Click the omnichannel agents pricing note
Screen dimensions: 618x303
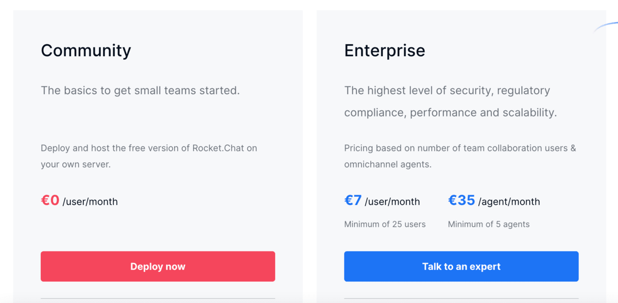point(460,156)
